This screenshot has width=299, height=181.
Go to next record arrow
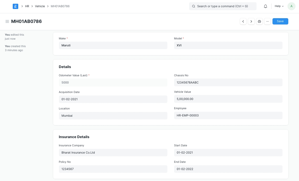tap(251, 21)
